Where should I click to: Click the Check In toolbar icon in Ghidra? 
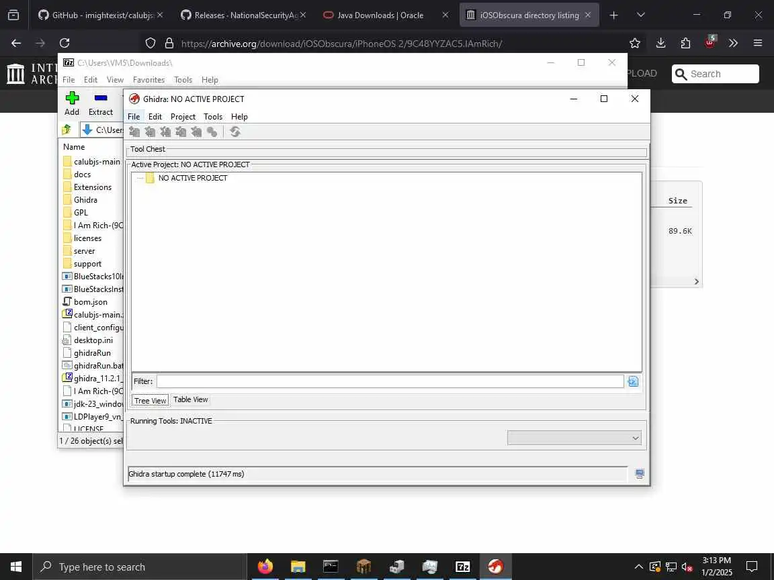point(181,132)
